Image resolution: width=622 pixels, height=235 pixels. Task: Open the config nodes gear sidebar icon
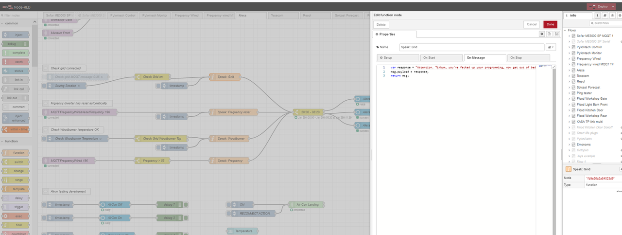click(619, 16)
